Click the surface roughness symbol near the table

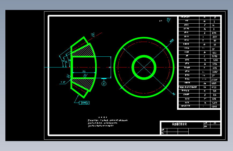169,20
